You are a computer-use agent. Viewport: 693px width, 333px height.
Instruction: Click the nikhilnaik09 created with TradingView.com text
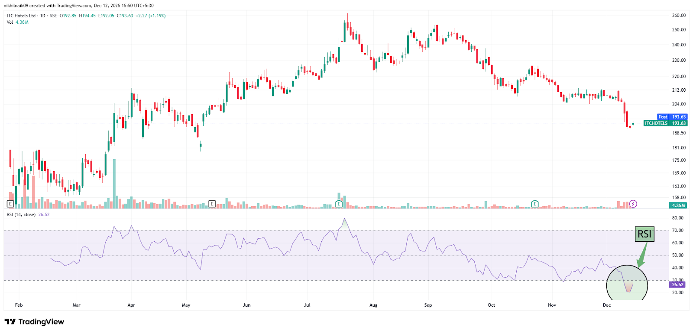click(78, 6)
